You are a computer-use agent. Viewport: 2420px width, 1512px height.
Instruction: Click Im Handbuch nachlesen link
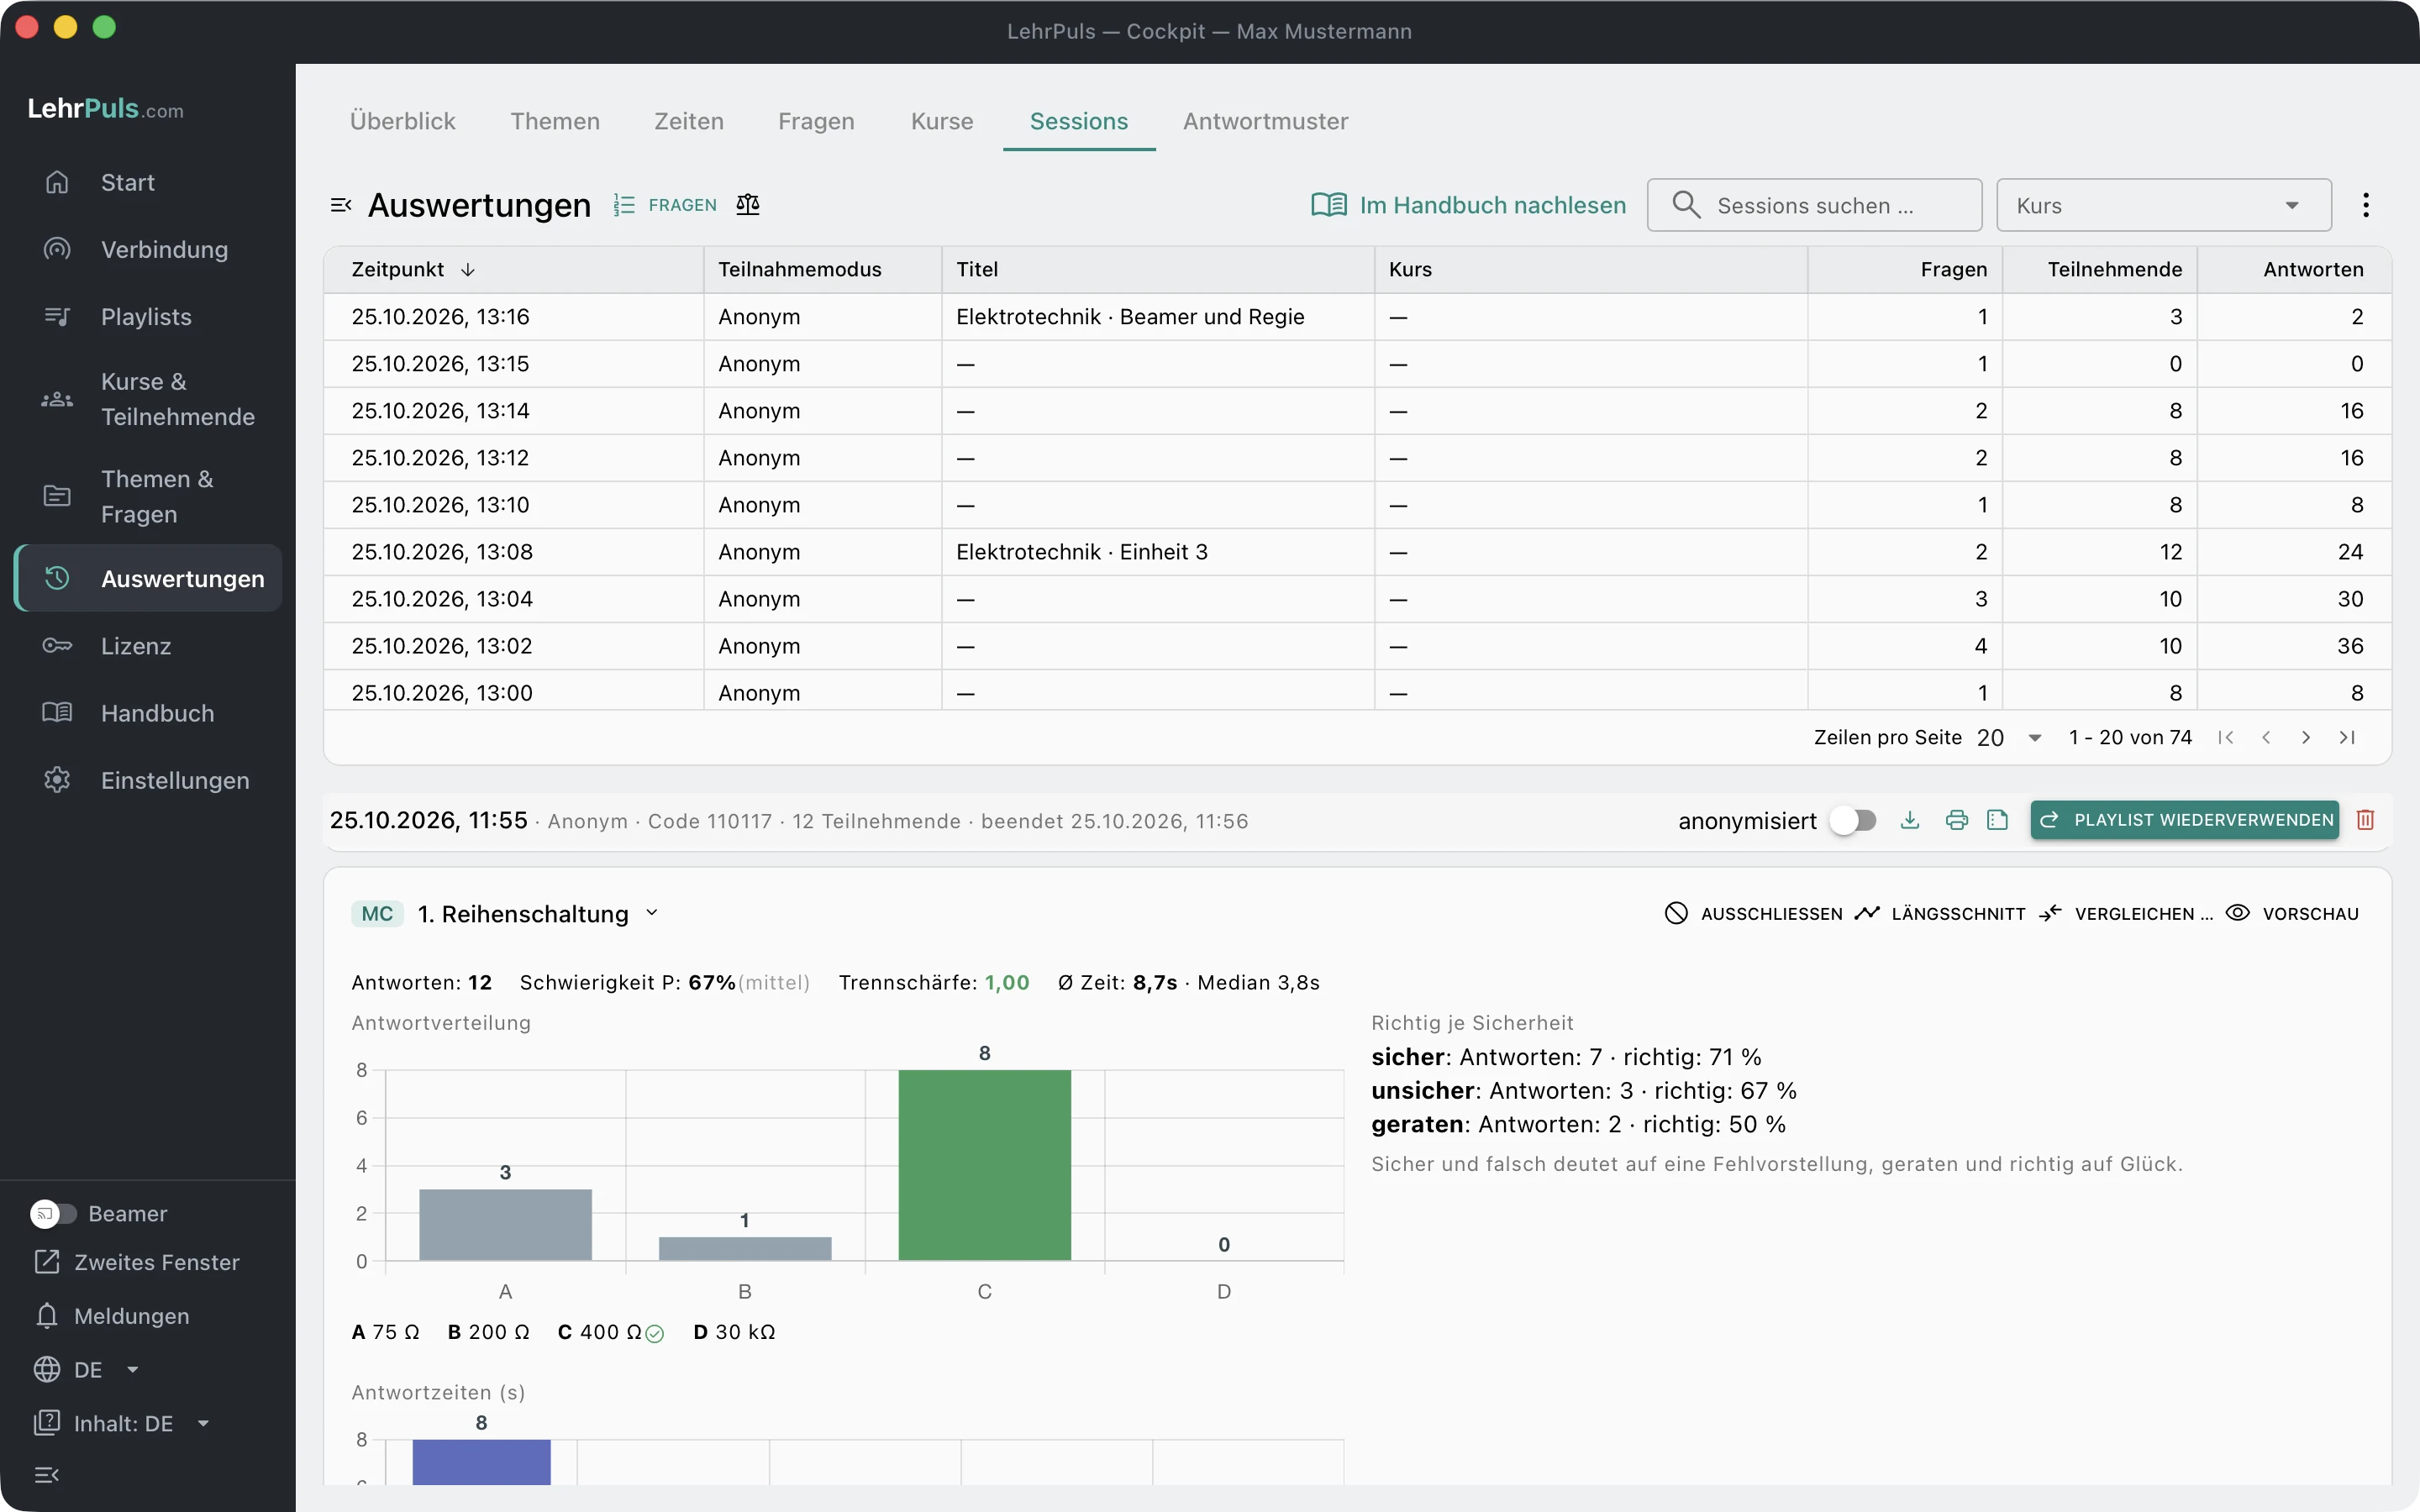[1468, 205]
